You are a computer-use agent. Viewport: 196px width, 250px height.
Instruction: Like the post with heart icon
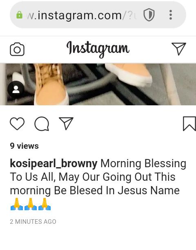(17, 124)
